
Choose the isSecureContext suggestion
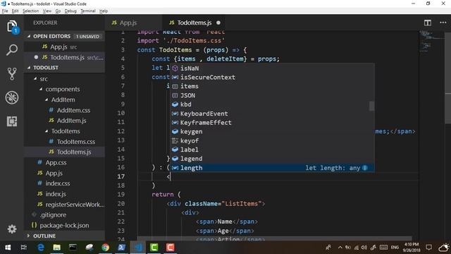(272, 77)
